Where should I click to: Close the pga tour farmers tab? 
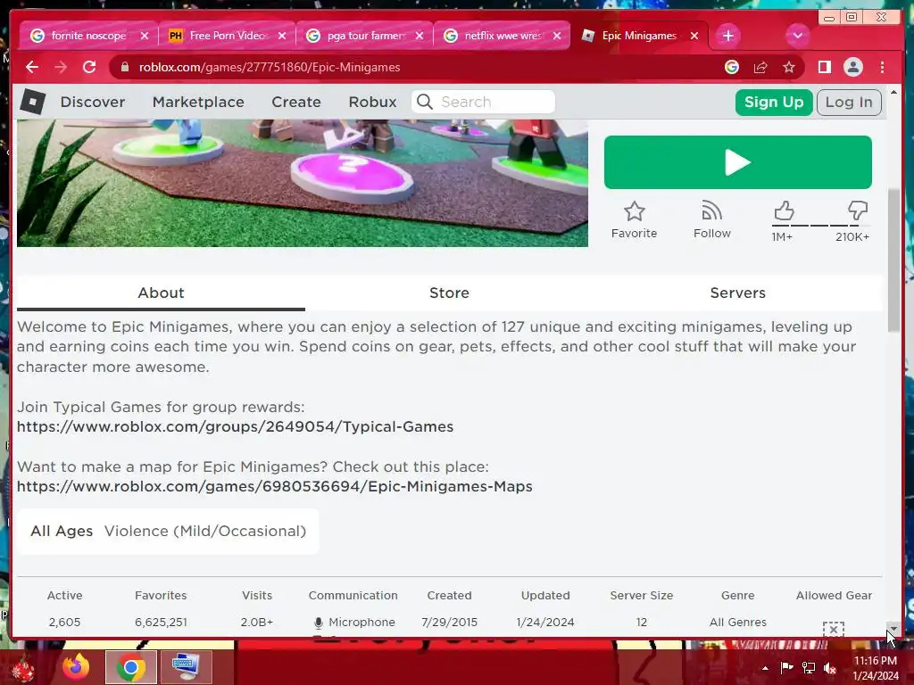(420, 36)
